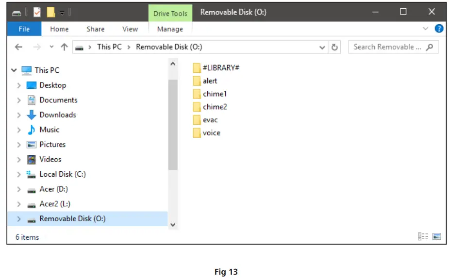Click the drive icon in address bar

[x=79, y=48]
